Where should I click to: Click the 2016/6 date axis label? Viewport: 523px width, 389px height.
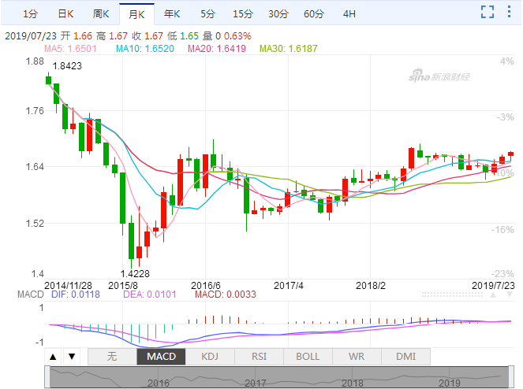[x=206, y=285]
